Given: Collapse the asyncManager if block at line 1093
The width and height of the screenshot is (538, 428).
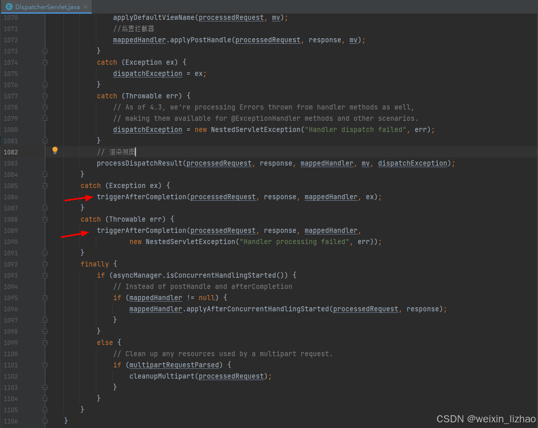Looking at the screenshot, I should pos(45,275).
